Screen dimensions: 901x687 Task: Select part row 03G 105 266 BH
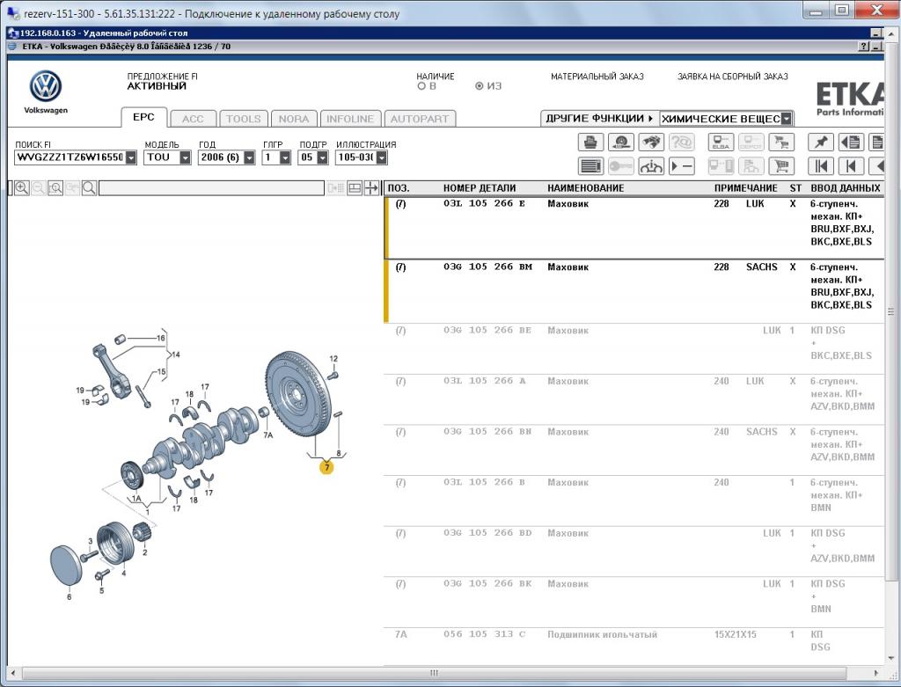pyautogui.click(x=634, y=449)
